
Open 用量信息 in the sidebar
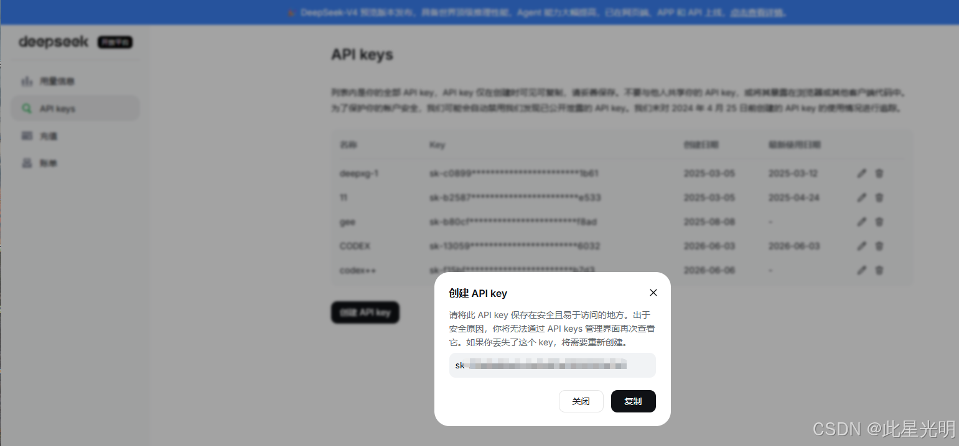point(75,81)
